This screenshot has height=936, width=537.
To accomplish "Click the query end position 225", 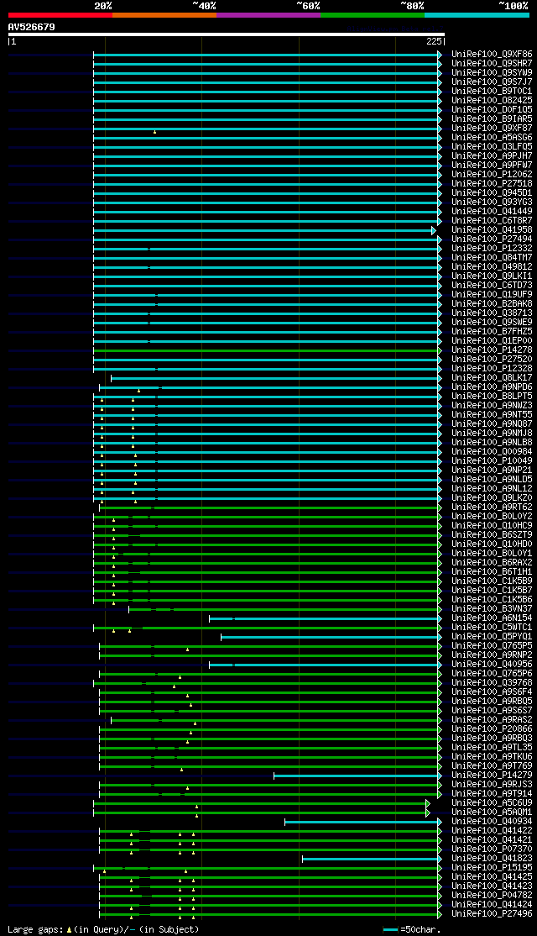I will tap(435, 42).
